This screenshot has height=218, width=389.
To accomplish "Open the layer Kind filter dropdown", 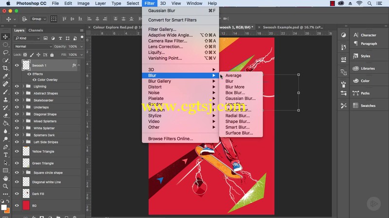I will (x=27, y=38).
